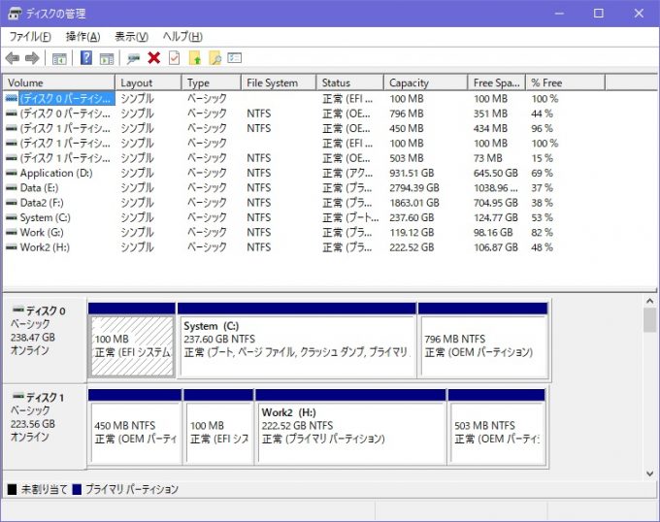Open the blue Help question mark icon
The image size is (660, 522).
tap(86, 57)
